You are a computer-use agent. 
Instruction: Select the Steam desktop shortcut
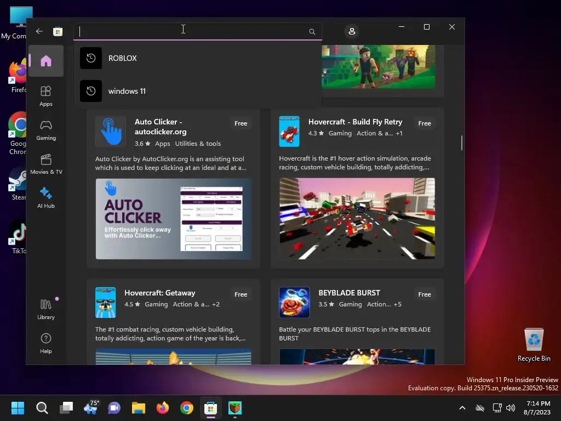click(17, 184)
